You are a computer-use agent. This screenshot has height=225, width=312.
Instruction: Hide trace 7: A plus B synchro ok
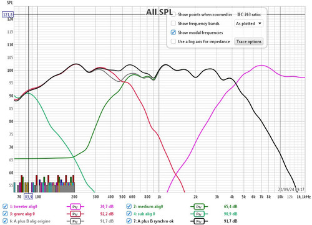[129, 221]
